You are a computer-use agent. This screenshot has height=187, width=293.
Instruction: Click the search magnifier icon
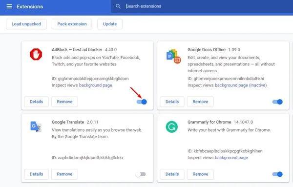(x=118, y=6)
